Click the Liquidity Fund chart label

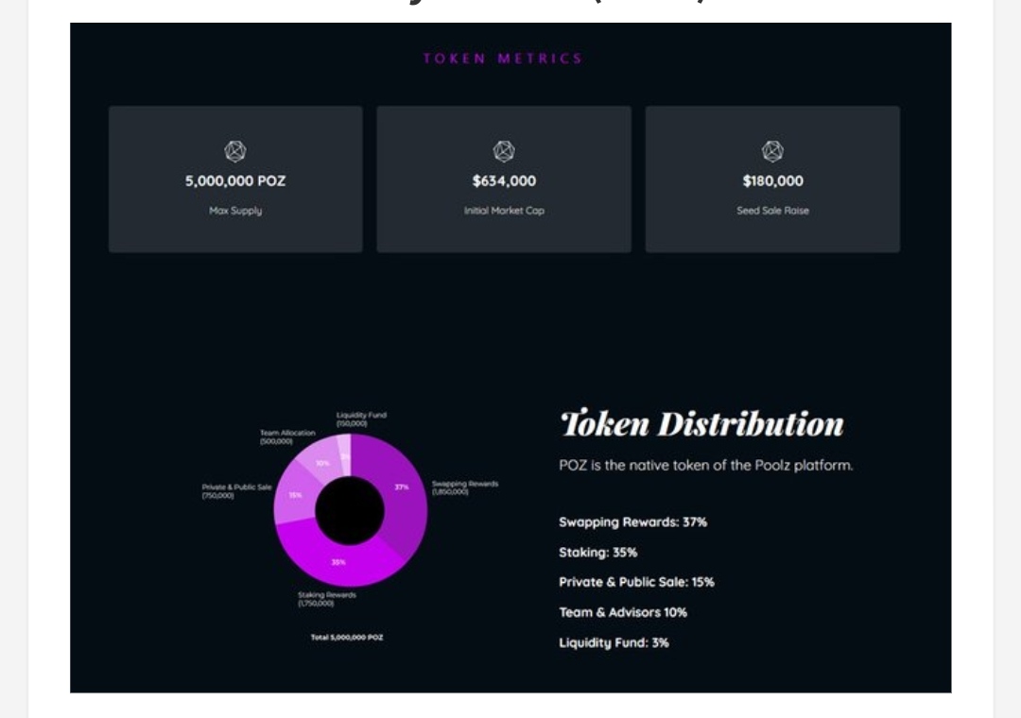coord(361,419)
